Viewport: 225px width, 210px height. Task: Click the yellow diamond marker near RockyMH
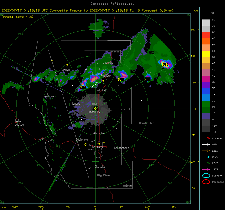click(x=67, y=65)
